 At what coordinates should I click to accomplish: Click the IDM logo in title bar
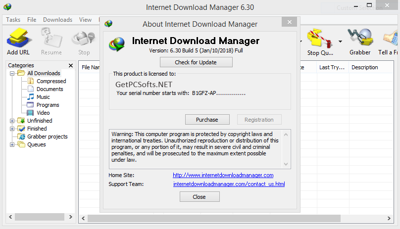(7, 6)
